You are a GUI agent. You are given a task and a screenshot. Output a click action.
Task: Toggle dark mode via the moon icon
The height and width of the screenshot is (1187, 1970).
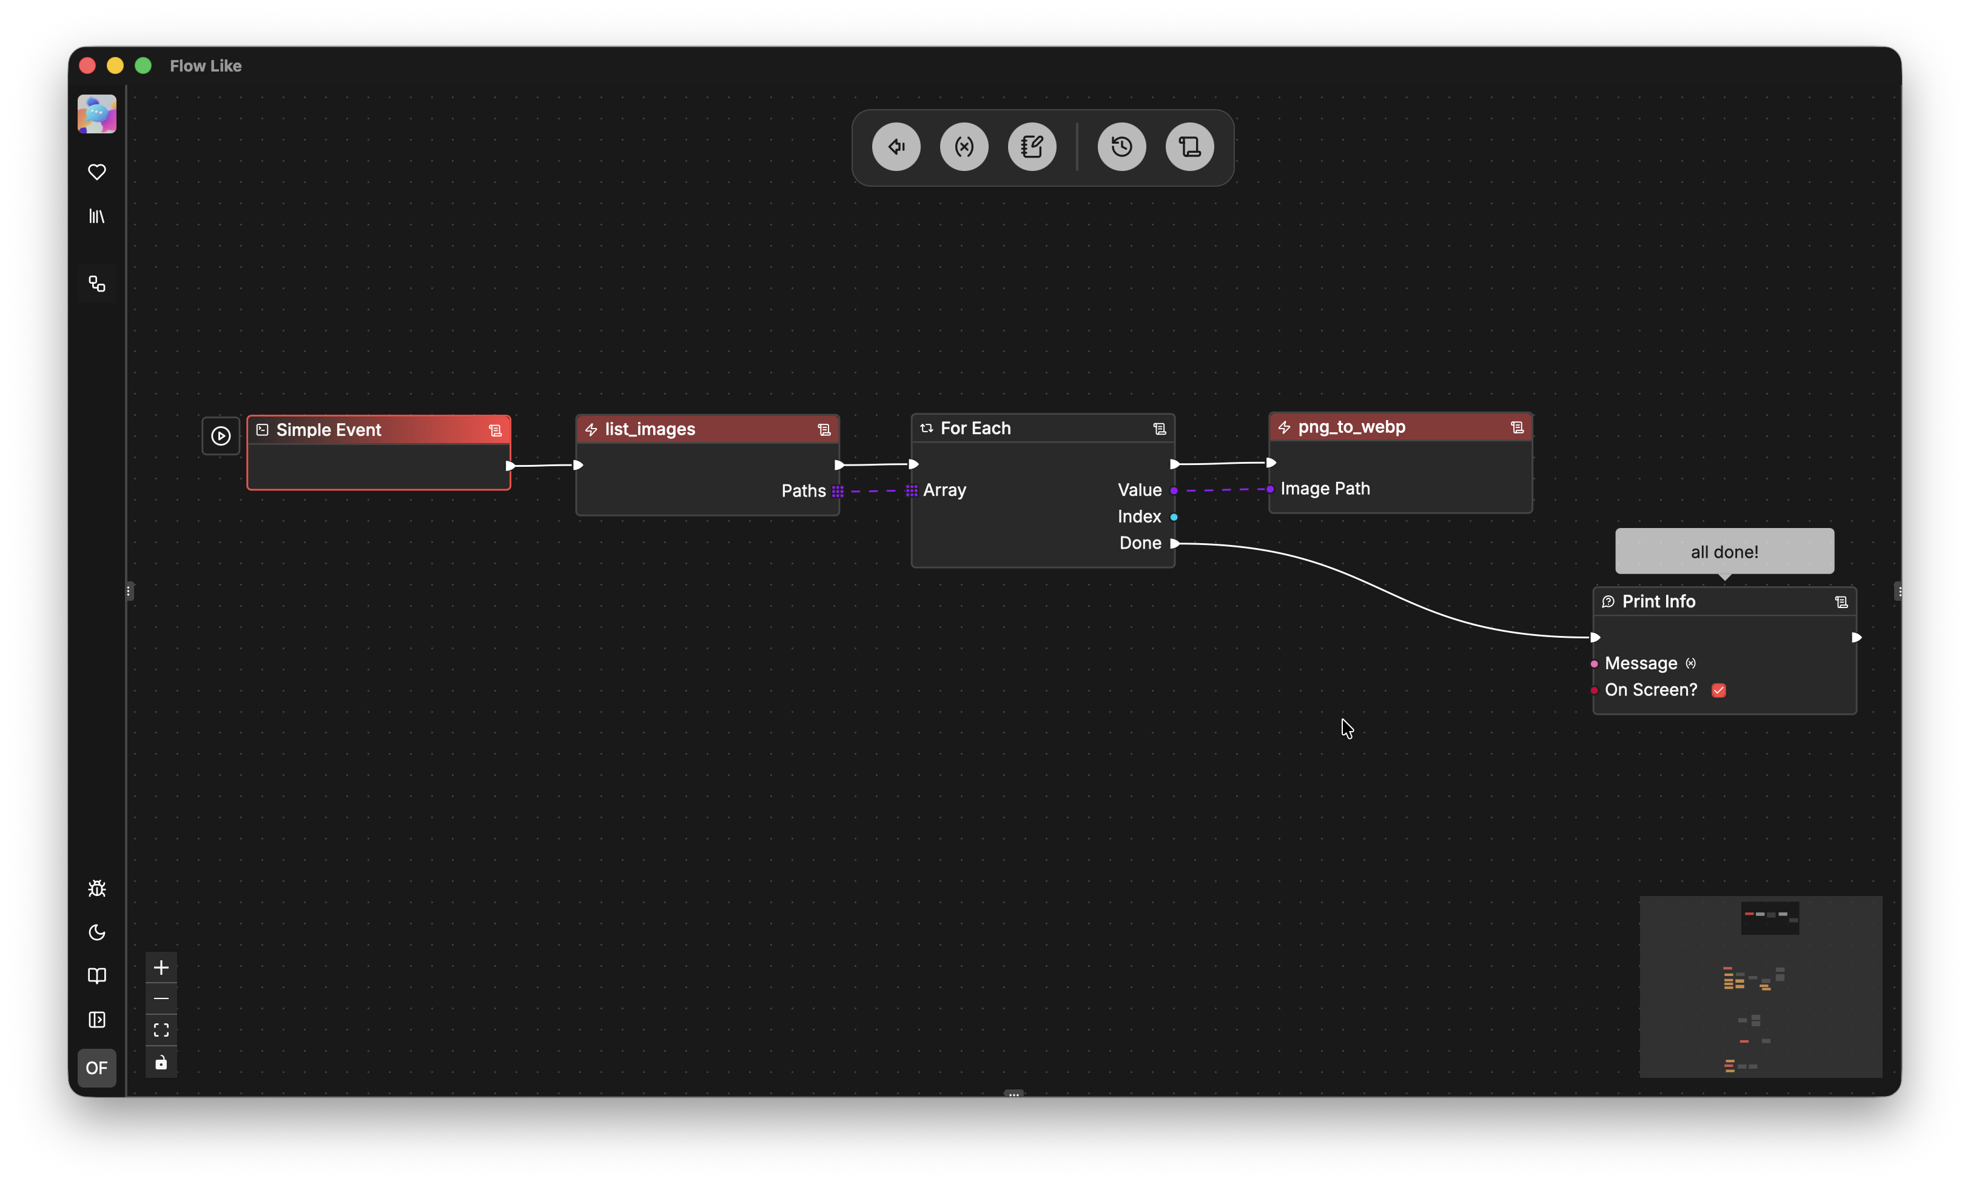(x=97, y=932)
